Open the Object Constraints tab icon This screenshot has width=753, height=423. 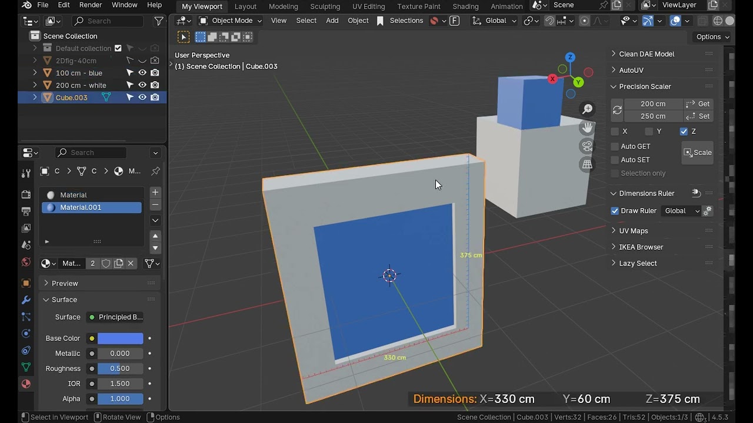[26, 351]
